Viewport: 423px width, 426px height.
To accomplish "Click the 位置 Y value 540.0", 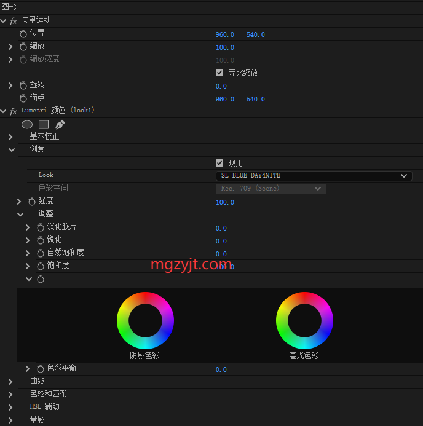I will 256,35.
